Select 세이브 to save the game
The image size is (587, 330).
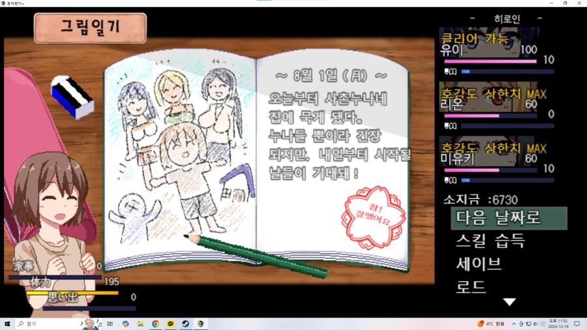pos(479,264)
